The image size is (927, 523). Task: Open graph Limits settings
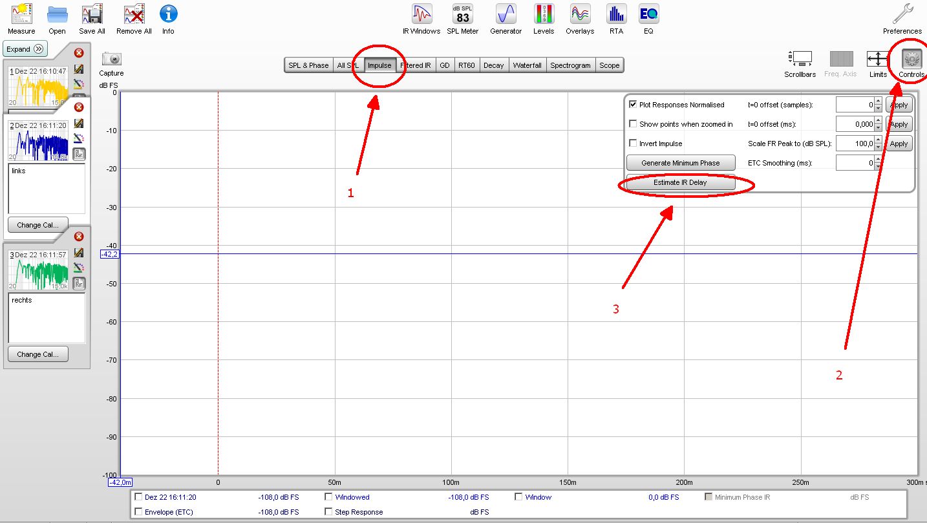(878, 64)
